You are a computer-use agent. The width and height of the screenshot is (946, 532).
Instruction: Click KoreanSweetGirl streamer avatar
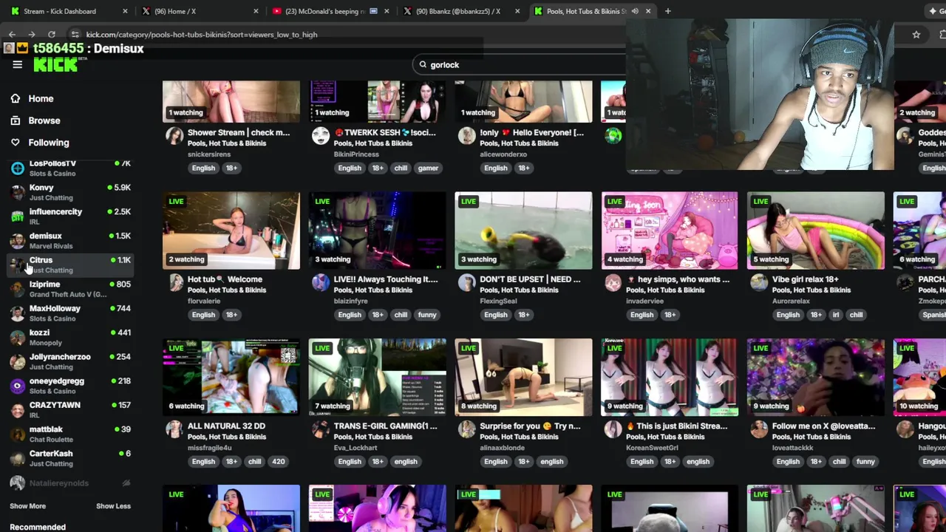tap(613, 429)
